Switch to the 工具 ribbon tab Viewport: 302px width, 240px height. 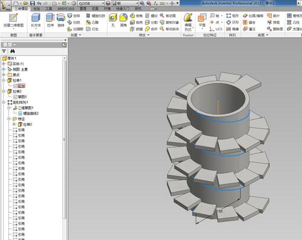pyautogui.click(x=49, y=8)
